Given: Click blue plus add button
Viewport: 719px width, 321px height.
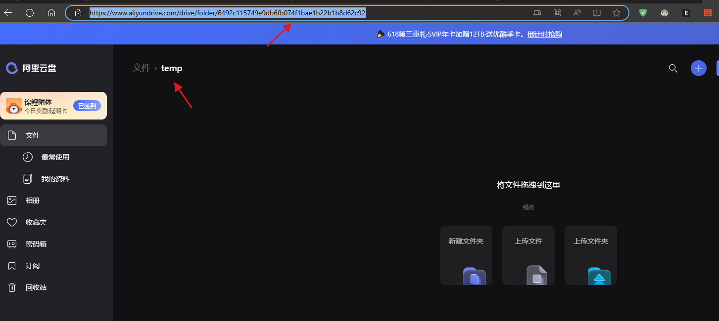Looking at the screenshot, I should click(x=699, y=68).
